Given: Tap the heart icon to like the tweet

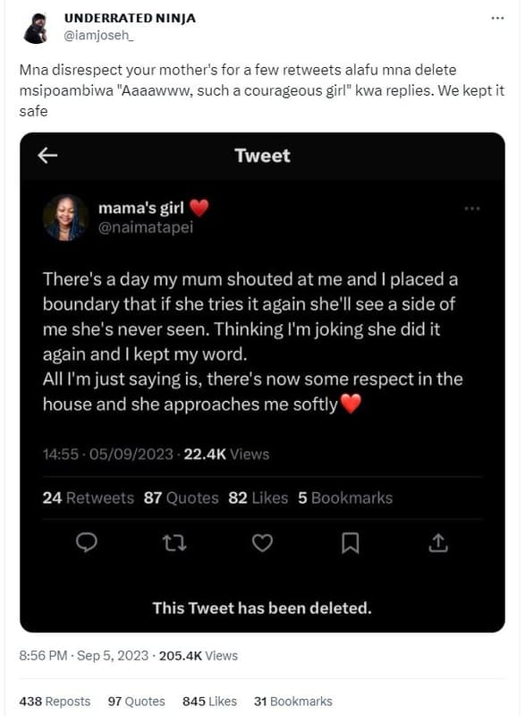Looking at the screenshot, I should [x=262, y=543].
